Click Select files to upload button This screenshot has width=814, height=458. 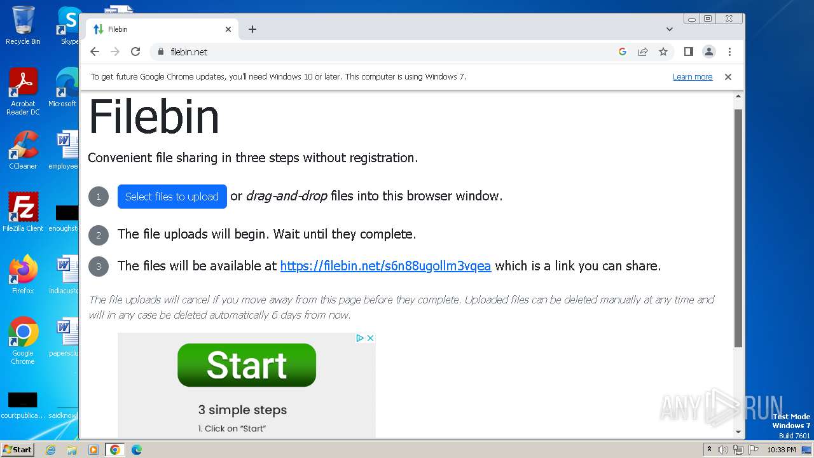click(x=172, y=197)
